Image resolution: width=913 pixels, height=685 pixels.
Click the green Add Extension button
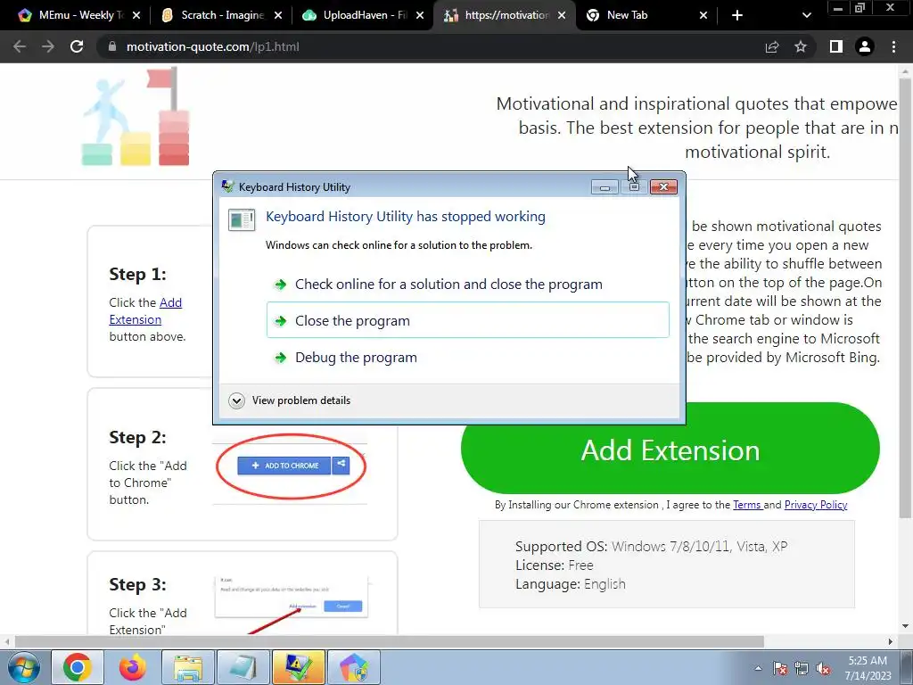tap(670, 449)
